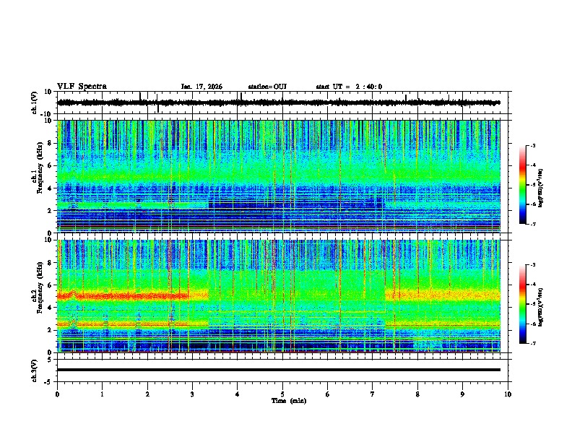Click the -7 label on ch.2 colorbar

(532, 343)
